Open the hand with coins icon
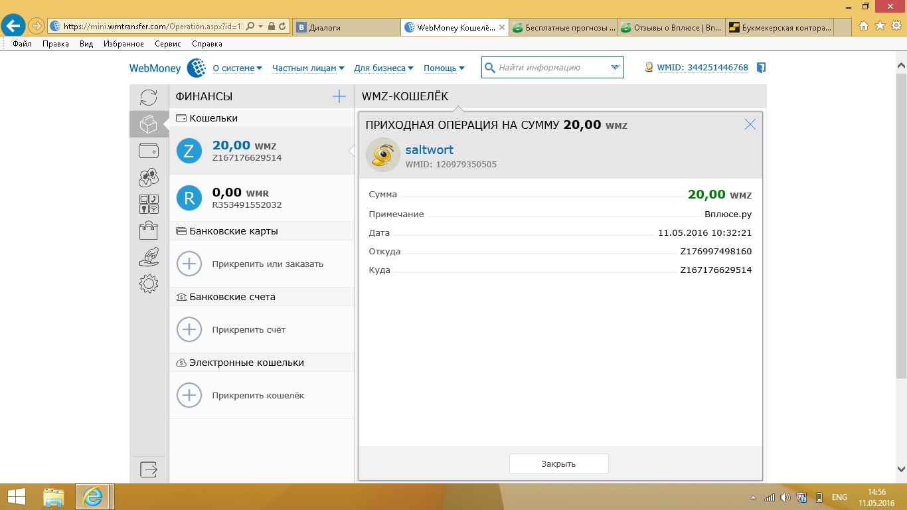This screenshot has width=907, height=510. pyautogui.click(x=149, y=257)
